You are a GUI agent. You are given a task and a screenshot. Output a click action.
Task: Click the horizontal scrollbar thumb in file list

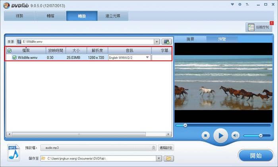coord(79,134)
